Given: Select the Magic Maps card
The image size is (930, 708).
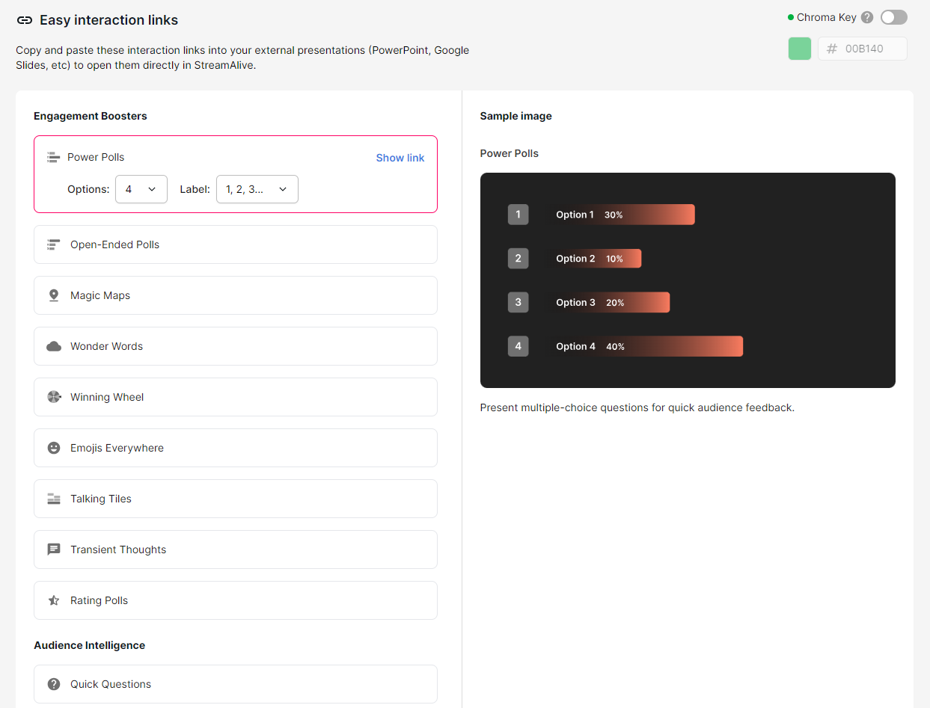Looking at the screenshot, I should pyautogui.click(x=236, y=295).
